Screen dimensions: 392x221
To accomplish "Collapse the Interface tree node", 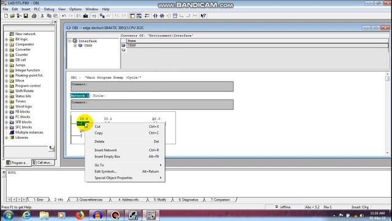I will (x=70, y=41).
